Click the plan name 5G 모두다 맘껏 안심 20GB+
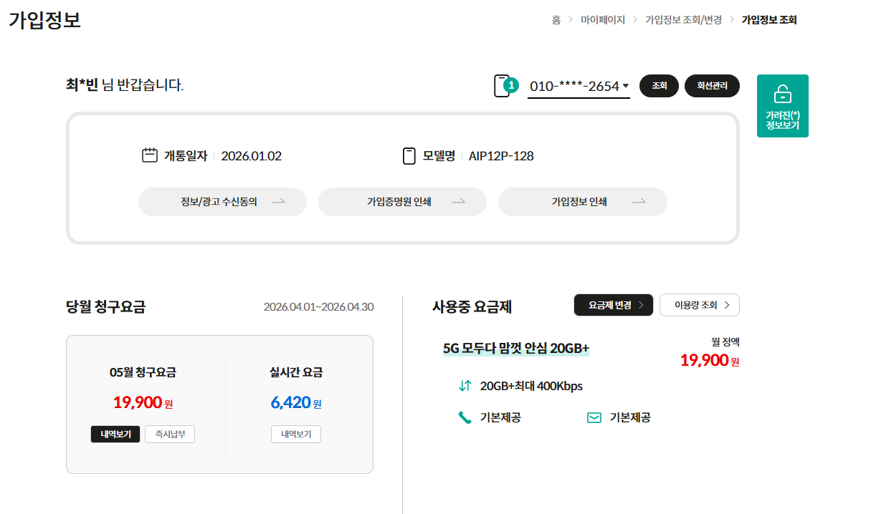Image resolution: width=871 pixels, height=514 pixels. point(516,348)
